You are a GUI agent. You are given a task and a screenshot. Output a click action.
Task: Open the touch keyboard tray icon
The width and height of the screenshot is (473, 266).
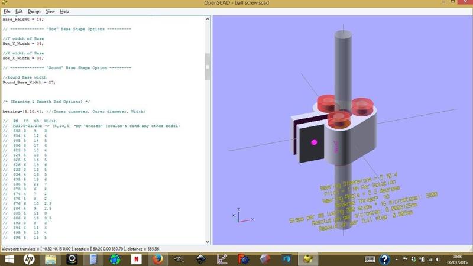370,259
